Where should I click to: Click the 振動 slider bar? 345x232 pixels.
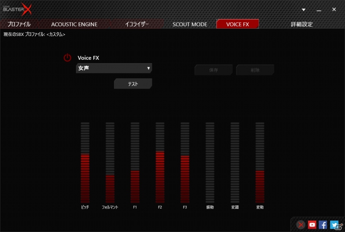click(210, 163)
